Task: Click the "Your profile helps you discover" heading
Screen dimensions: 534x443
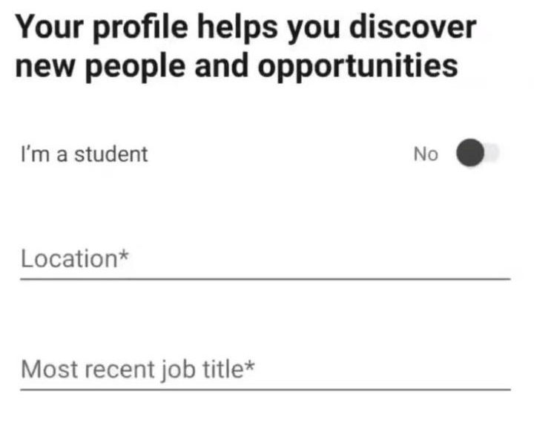Action: coord(245,28)
